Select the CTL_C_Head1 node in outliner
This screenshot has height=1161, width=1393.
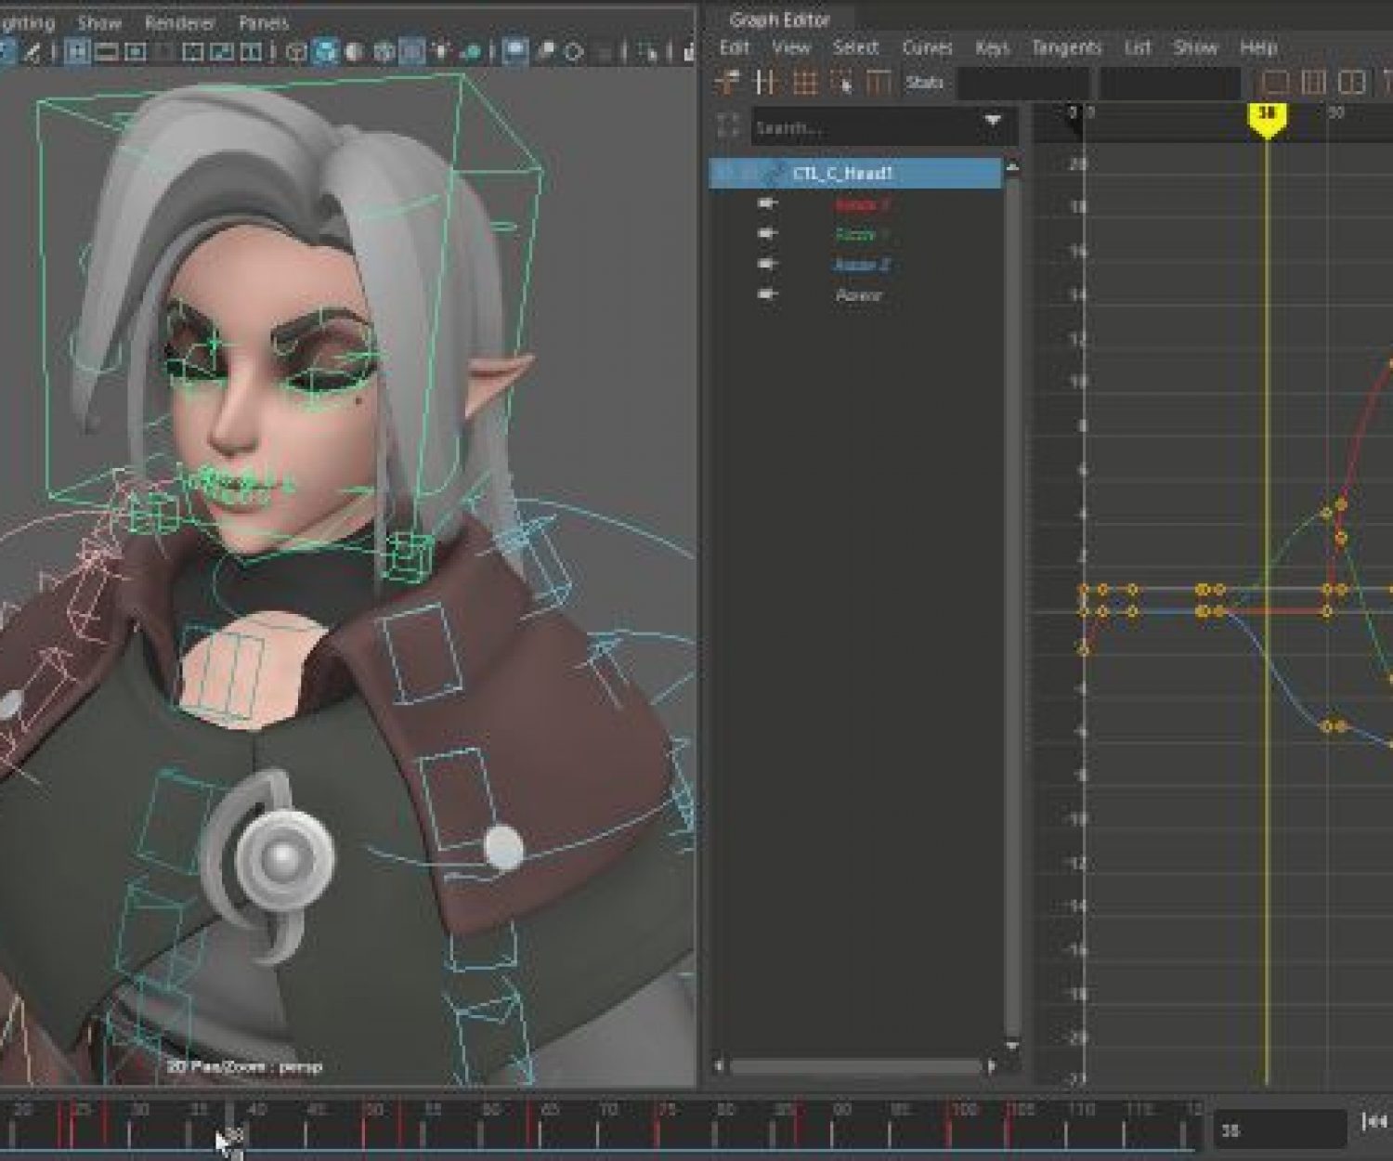pyautogui.click(x=842, y=174)
